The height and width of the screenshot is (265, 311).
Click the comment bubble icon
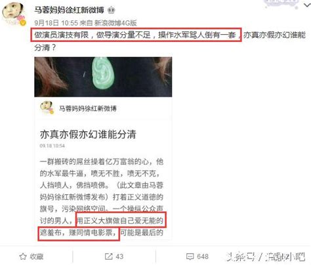190,256
